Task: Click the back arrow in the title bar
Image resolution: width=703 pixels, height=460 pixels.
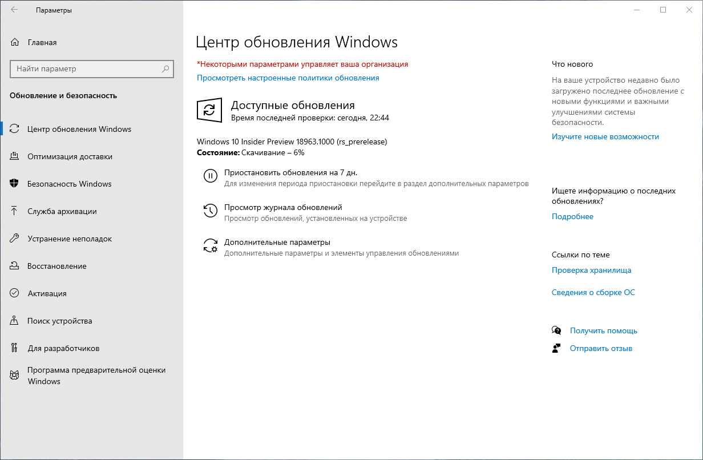Action: coord(15,9)
